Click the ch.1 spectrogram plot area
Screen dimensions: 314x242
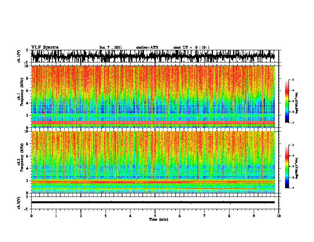tap(153, 96)
